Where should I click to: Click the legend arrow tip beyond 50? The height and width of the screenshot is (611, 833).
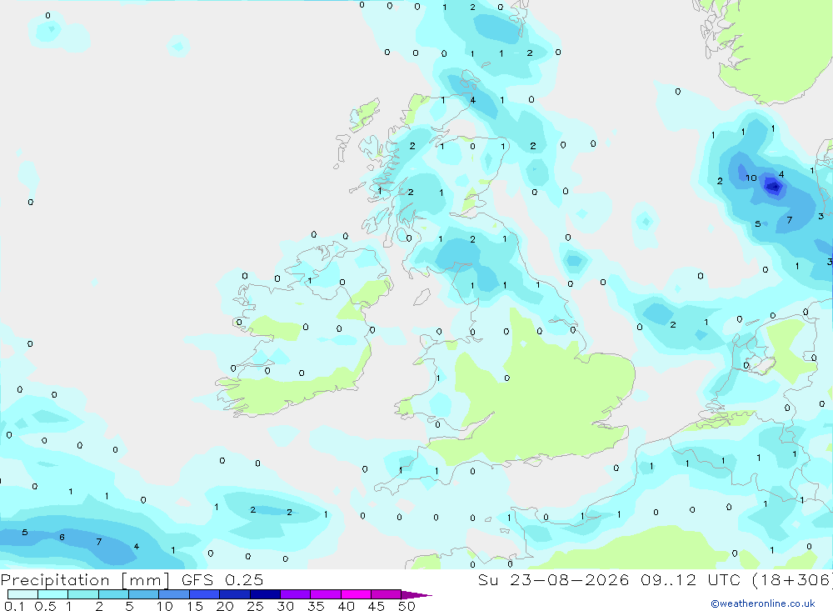tap(417, 595)
